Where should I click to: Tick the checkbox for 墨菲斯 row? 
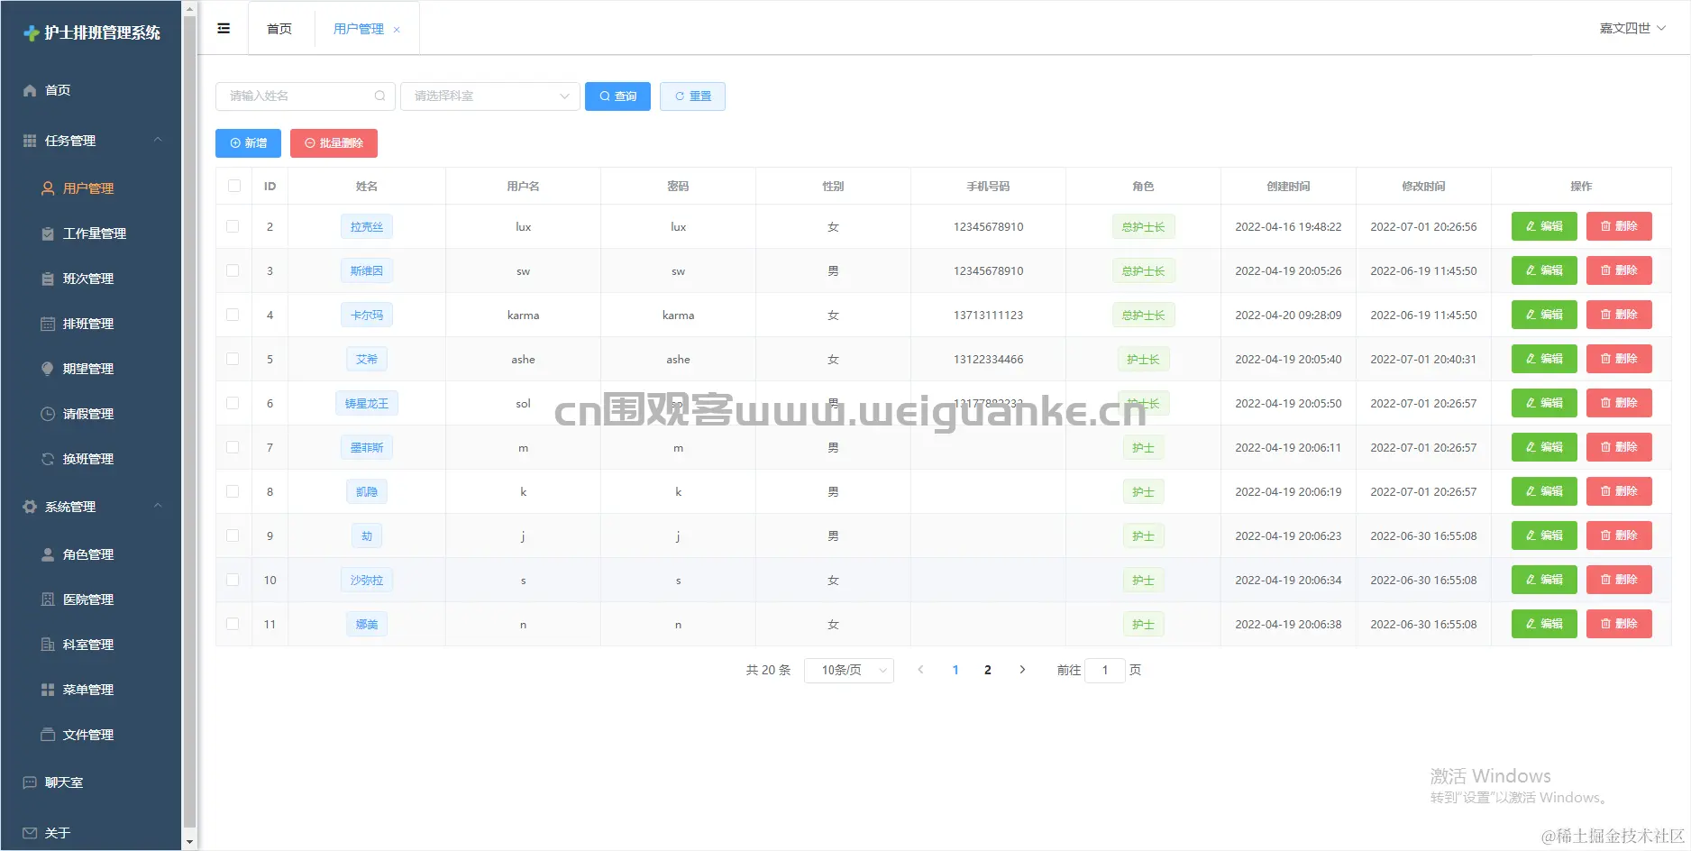233,447
